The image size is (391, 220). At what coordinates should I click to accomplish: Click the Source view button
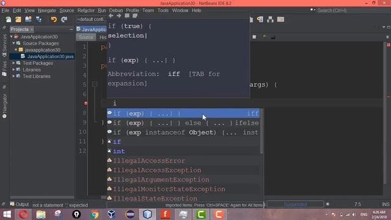click(86, 37)
